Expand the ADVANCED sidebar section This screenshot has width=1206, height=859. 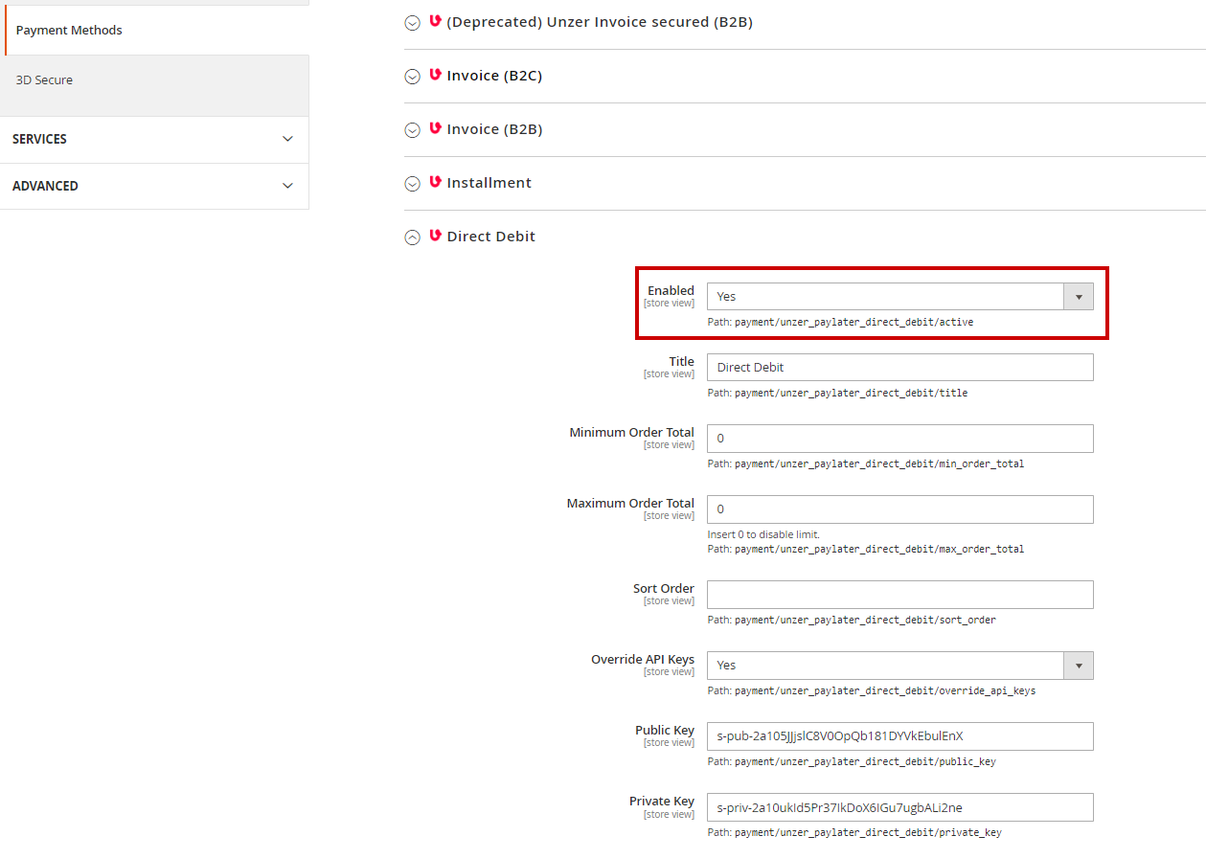click(x=154, y=187)
